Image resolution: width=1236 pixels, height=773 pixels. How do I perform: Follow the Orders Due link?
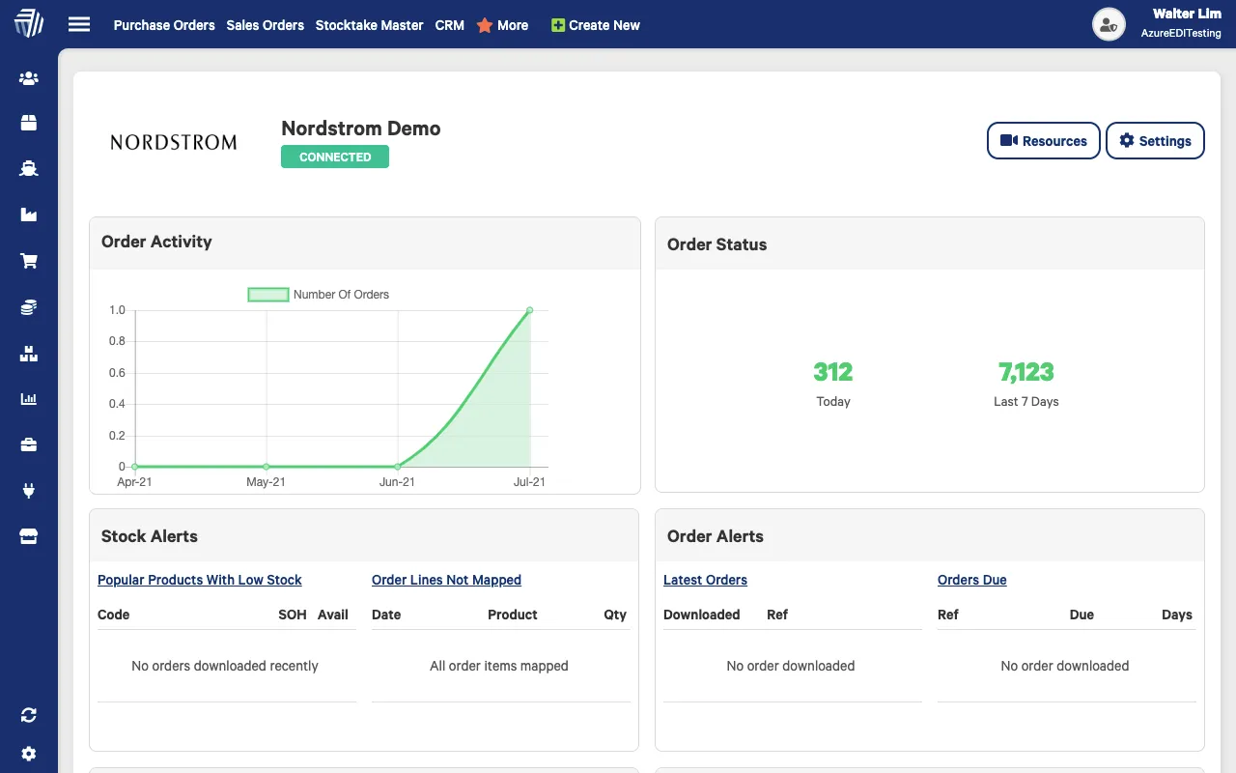[972, 580]
